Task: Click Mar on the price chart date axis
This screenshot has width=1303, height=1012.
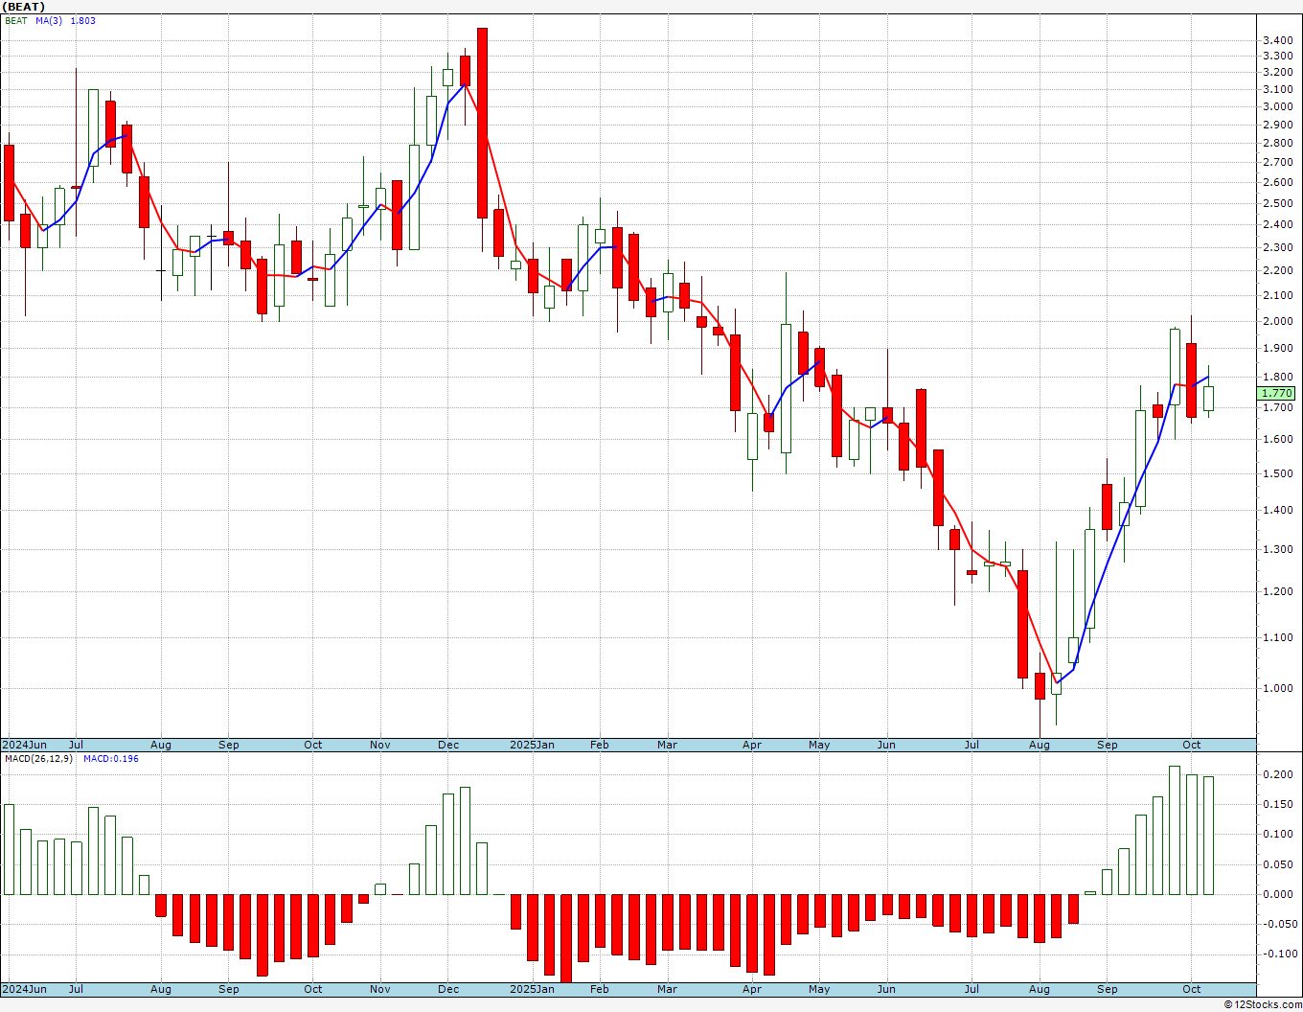Action: coord(667,745)
